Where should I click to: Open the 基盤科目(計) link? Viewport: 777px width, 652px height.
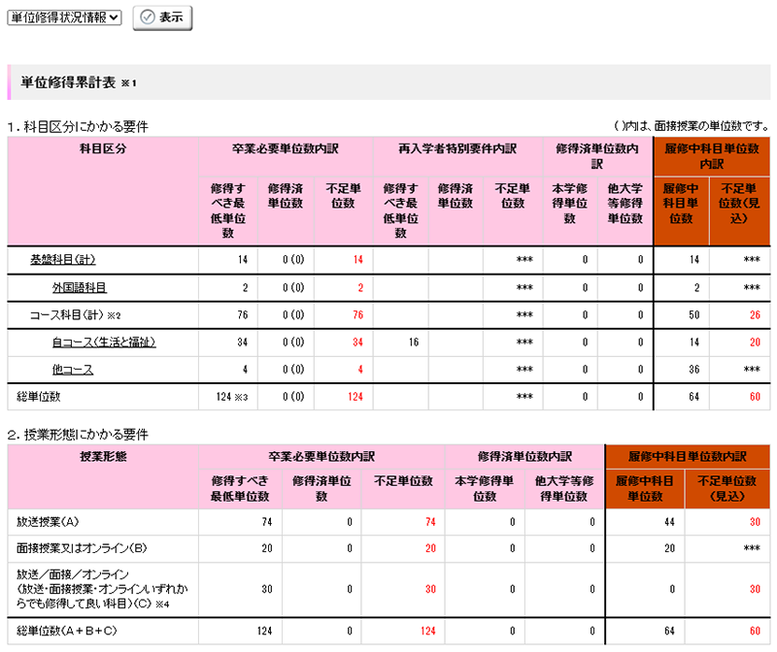pos(63,260)
